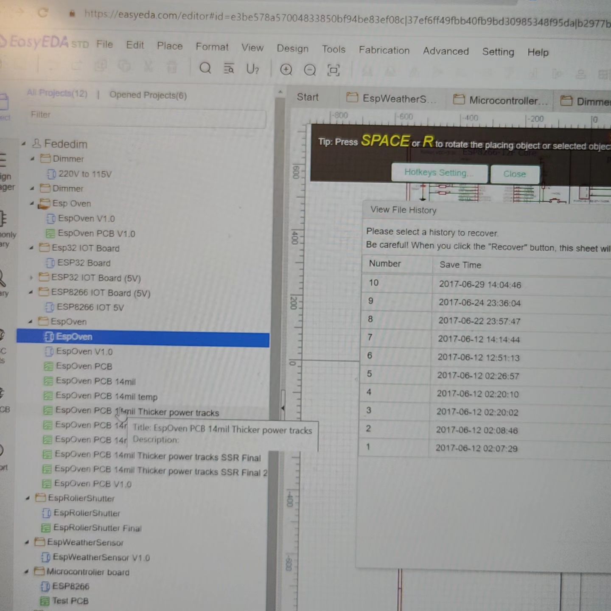Open EspOven PCB 14mil file
This screenshot has width=611, height=611.
coord(95,381)
